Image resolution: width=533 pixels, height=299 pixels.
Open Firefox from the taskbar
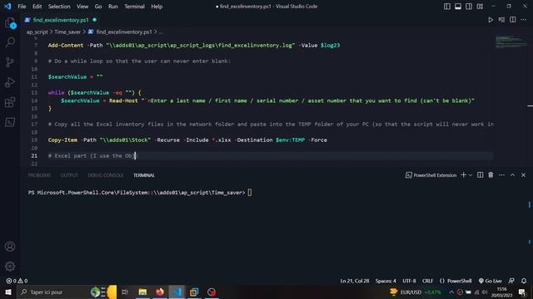tap(160, 292)
